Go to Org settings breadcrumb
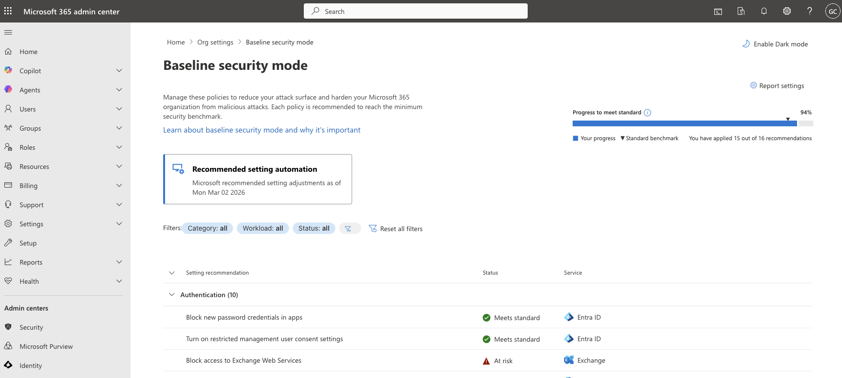842x378 pixels. [215, 42]
